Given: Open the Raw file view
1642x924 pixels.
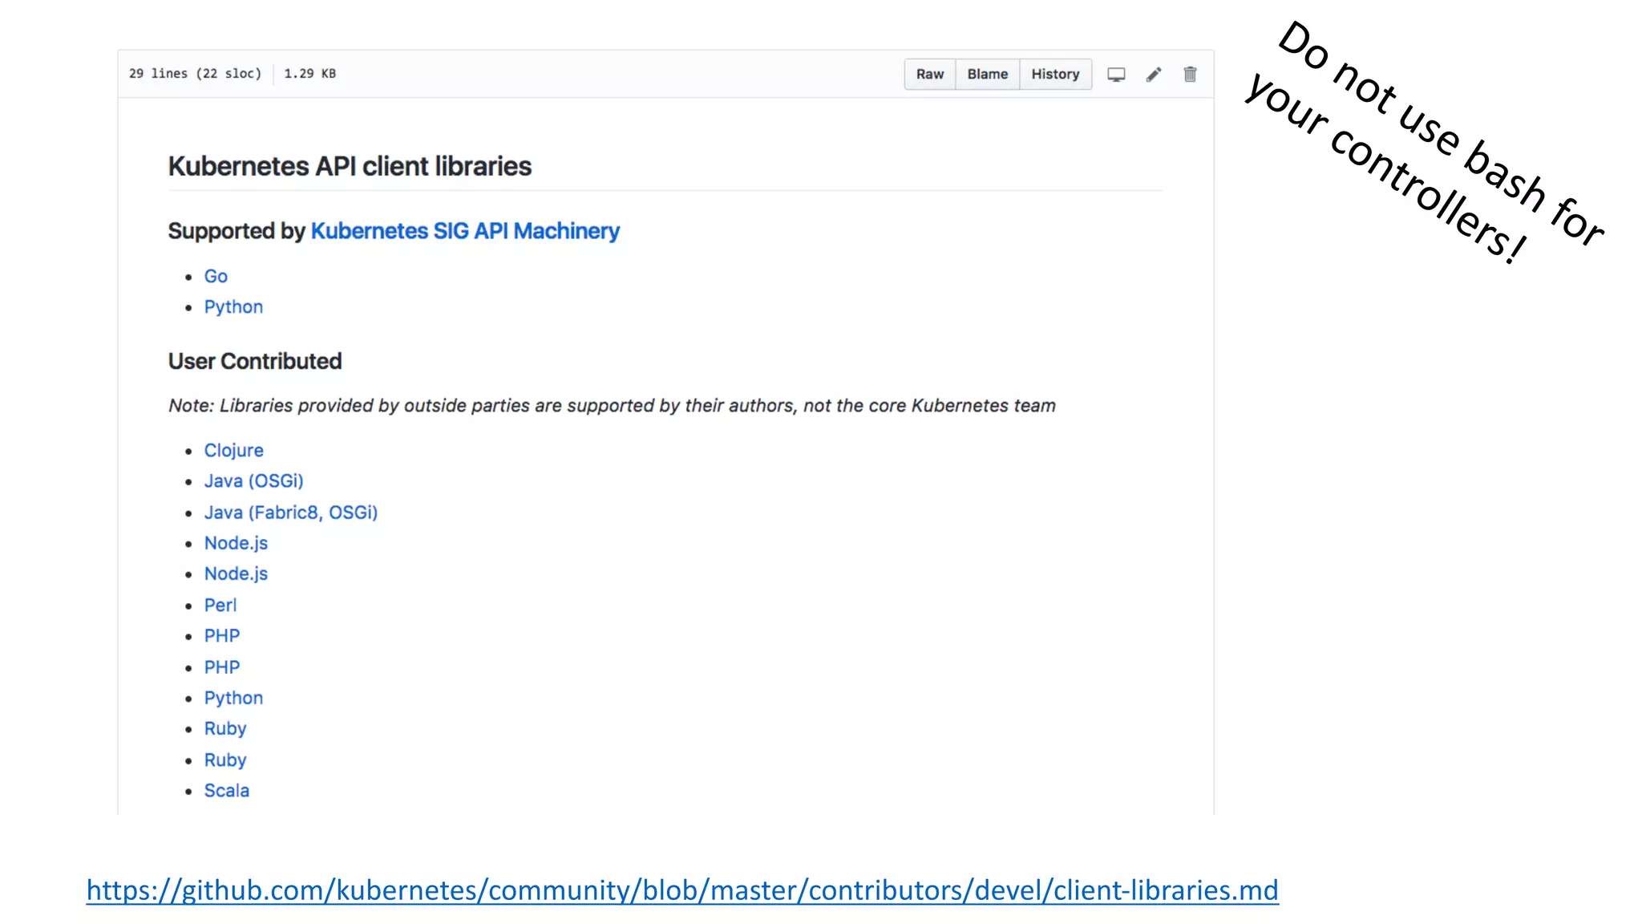Looking at the screenshot, I should coord(930,75).
